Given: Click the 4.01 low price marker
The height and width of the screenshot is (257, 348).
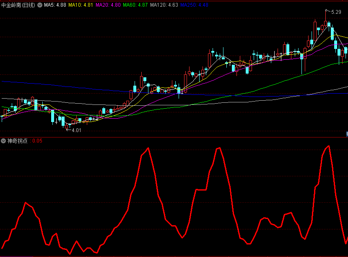Looking at the screenshot, I should tap(76, 130).
